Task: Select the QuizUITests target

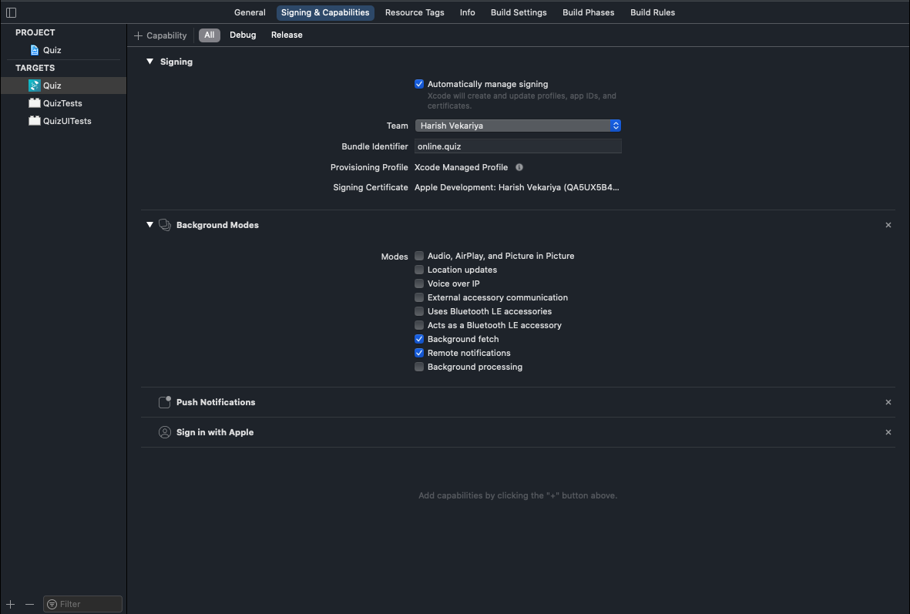Action: click(x=66, y=121)
